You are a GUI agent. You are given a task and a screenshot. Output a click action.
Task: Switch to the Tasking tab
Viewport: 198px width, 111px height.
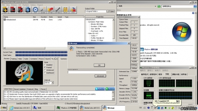(14, 59)
